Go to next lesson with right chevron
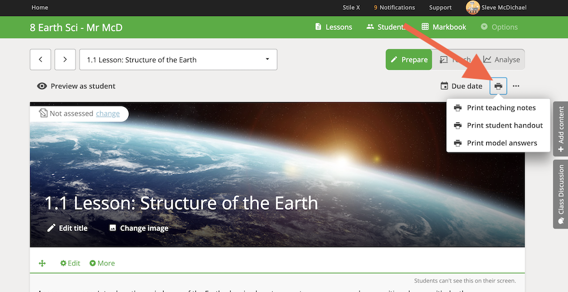Screen dimensions: 568x292 tap(65, 60)
